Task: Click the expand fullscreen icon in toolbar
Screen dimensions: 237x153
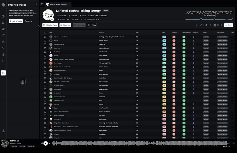Action: [206, 25]
